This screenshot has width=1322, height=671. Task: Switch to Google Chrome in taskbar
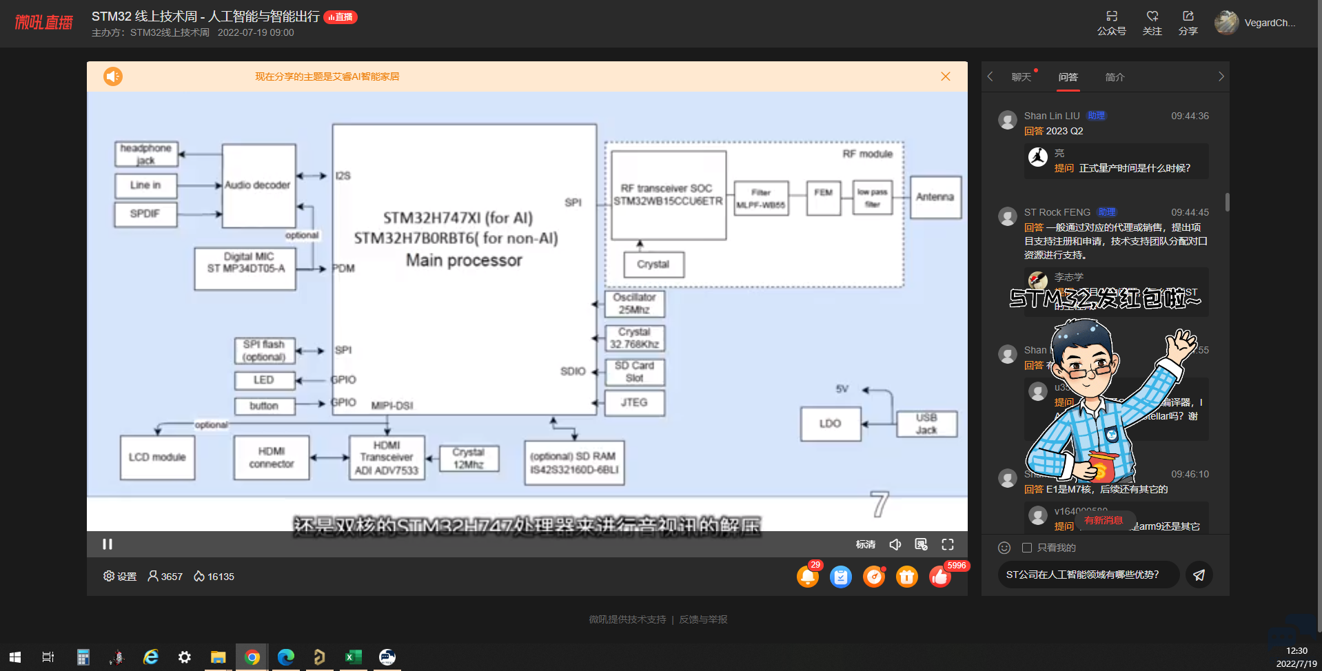click(252, 657)
